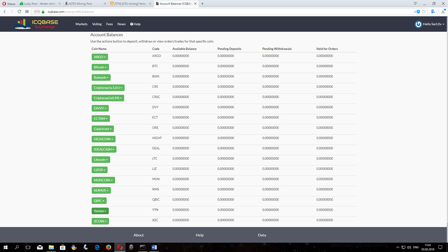Image resolution: width=448 pixels, height=252 pixels.
Task: Open the Mail app on taskbar
Action: tap(40, 247)
